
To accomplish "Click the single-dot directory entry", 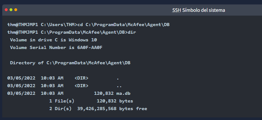I will (x=118, y=79).
